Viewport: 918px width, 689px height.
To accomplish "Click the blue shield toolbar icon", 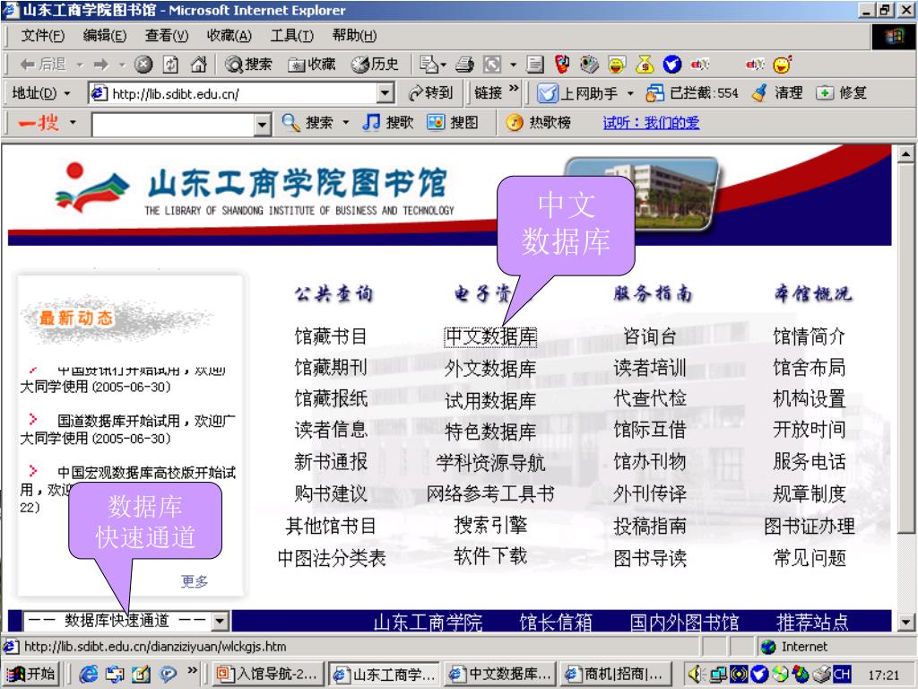I will tap(672, 65).
